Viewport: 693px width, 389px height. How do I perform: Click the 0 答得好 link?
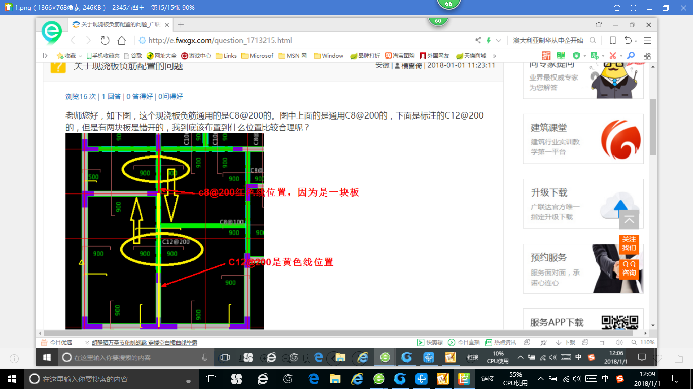pyautogui.click(x=140, y=96)
